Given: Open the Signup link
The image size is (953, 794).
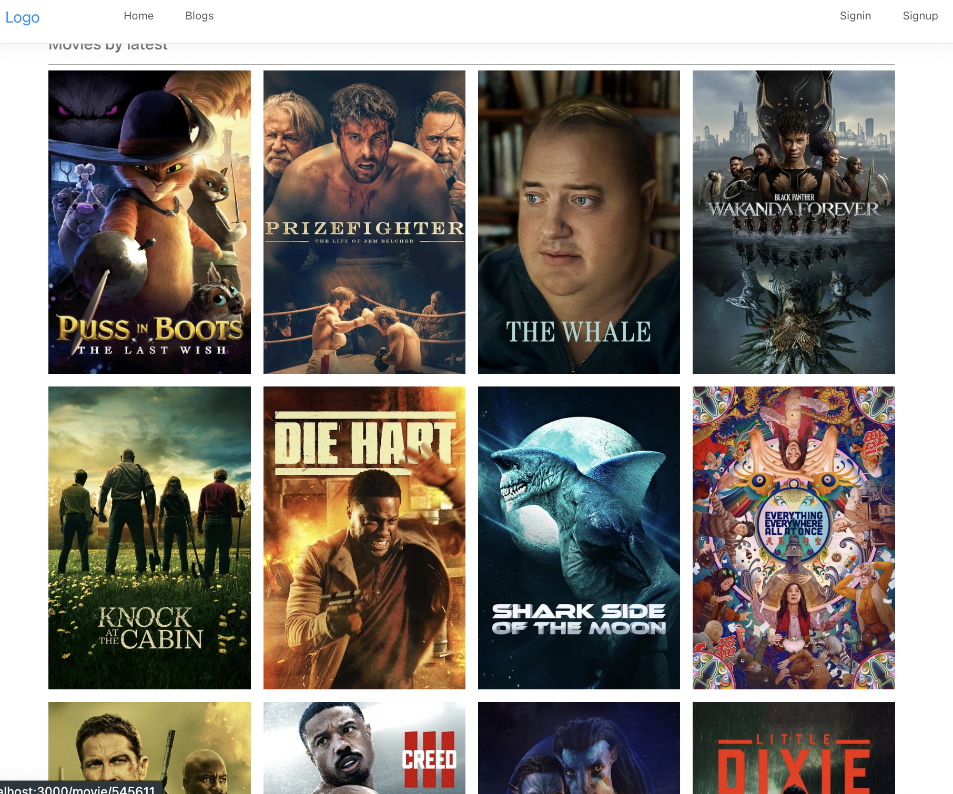Looking at the screenshot, I should coord(920,16).
